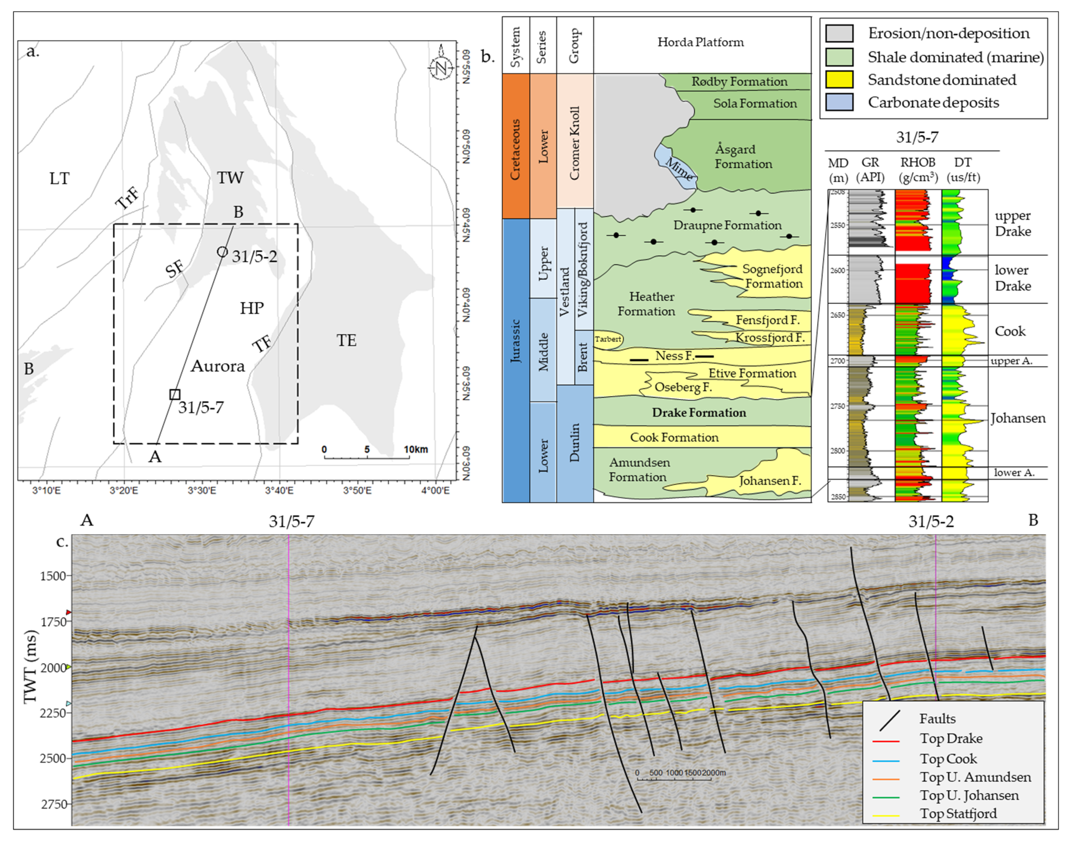Click the red Top Drake legend line

click(x=886, y=741)
